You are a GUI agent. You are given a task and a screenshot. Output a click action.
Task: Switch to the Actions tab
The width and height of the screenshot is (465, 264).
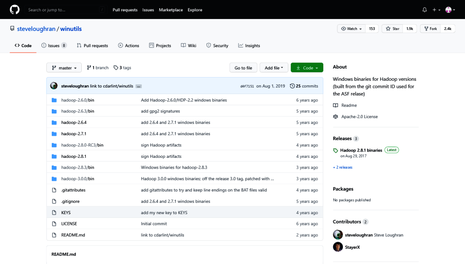(x=129, y=46)
